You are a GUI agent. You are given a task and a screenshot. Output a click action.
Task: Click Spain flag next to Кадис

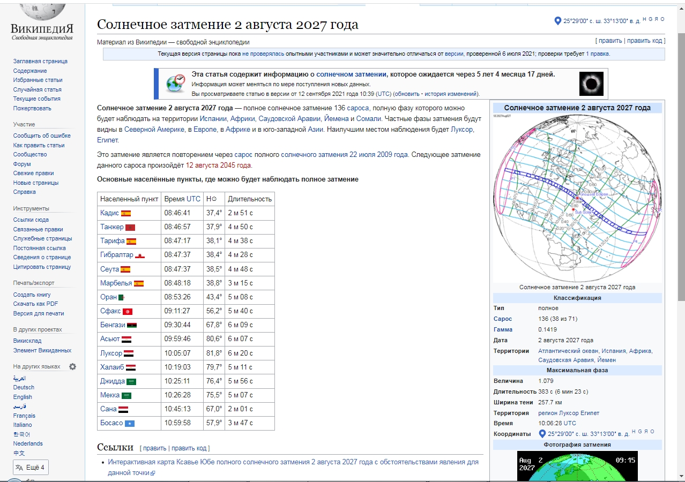126,213
